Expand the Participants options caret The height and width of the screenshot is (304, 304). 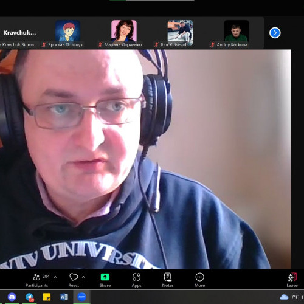tap(55, 277)
